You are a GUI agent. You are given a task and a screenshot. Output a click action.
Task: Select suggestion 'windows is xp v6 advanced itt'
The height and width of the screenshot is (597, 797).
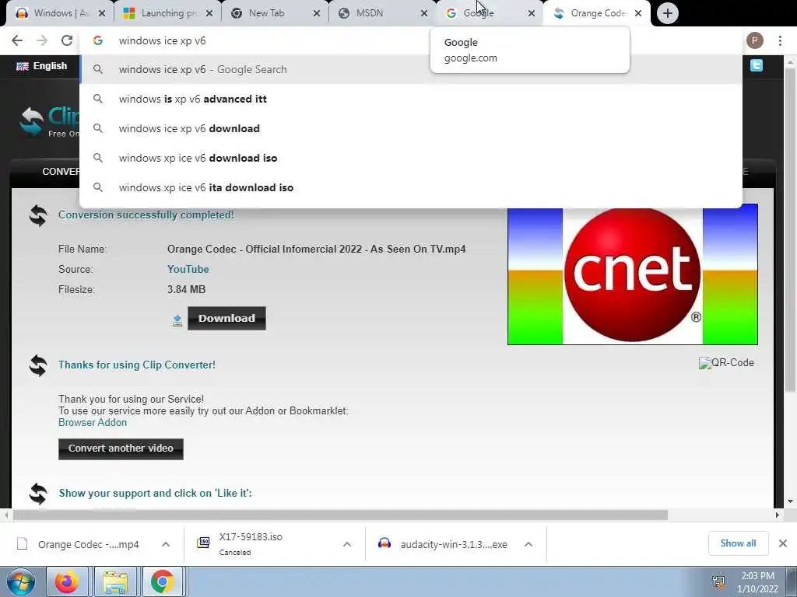pyautogui.click(x=411, y=99)
